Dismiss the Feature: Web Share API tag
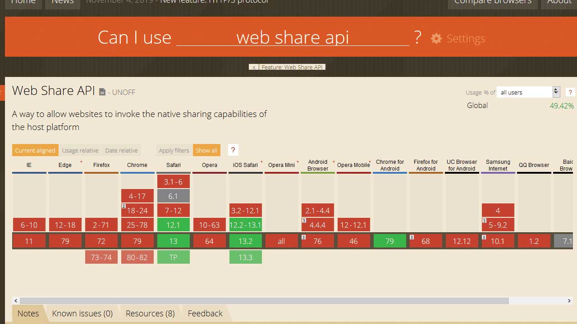 coord(253,67)
